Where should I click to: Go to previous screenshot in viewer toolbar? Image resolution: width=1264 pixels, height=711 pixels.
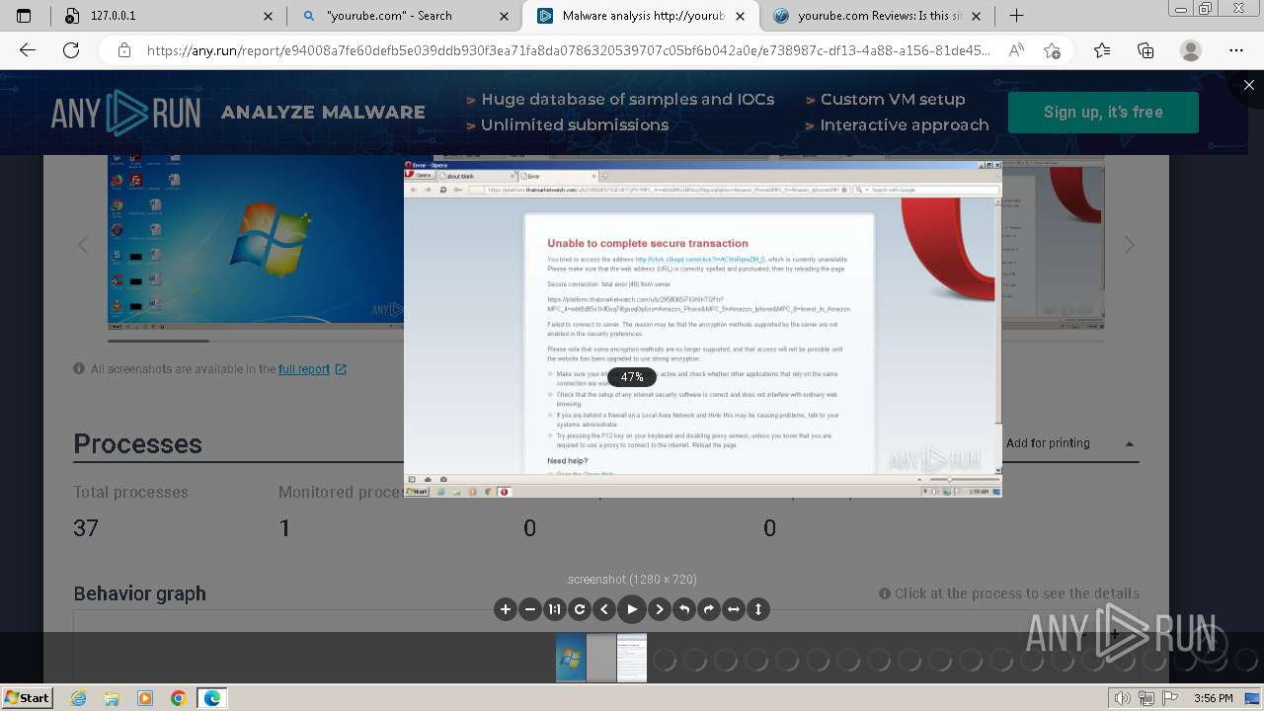[604, 609]
